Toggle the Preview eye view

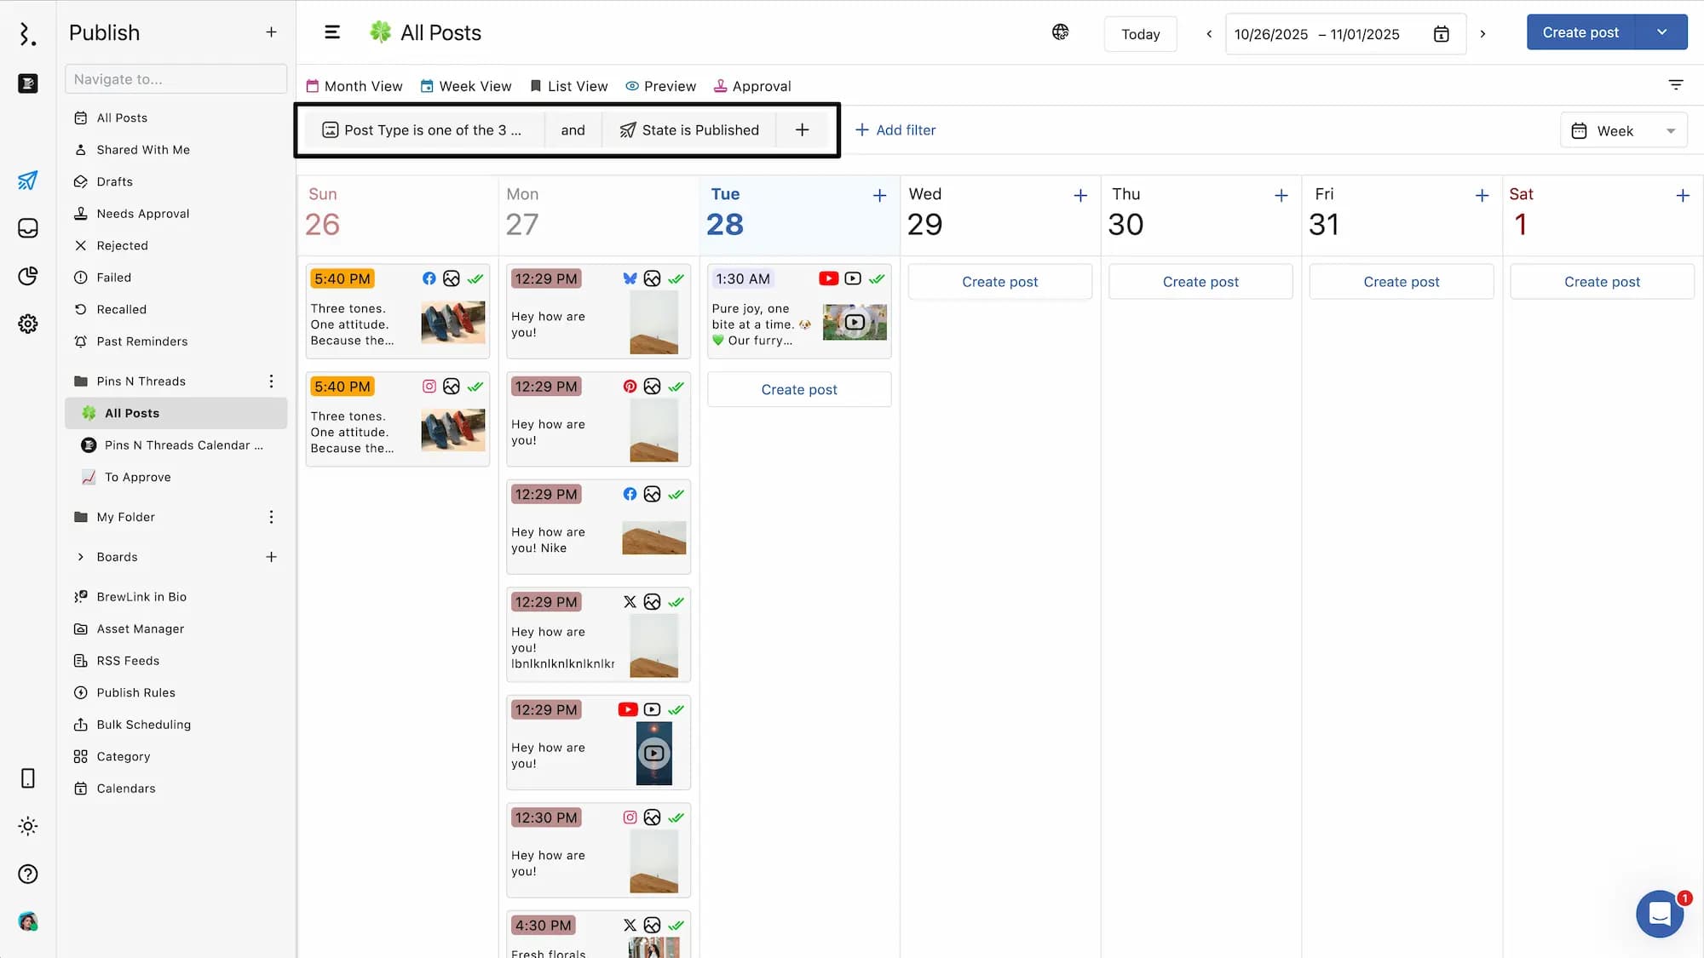click(x=660, y=86)
